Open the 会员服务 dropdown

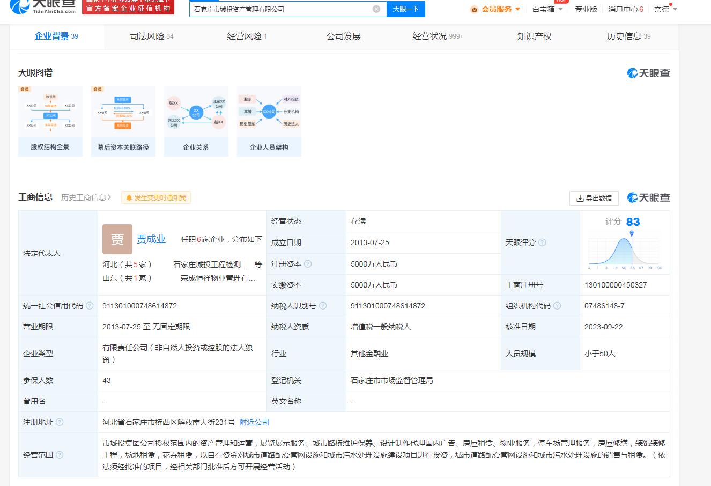(495, 9)
